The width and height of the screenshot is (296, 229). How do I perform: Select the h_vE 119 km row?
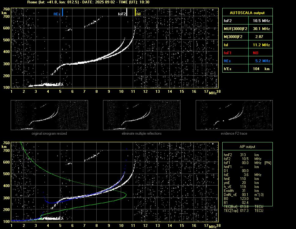click(241, 187)
